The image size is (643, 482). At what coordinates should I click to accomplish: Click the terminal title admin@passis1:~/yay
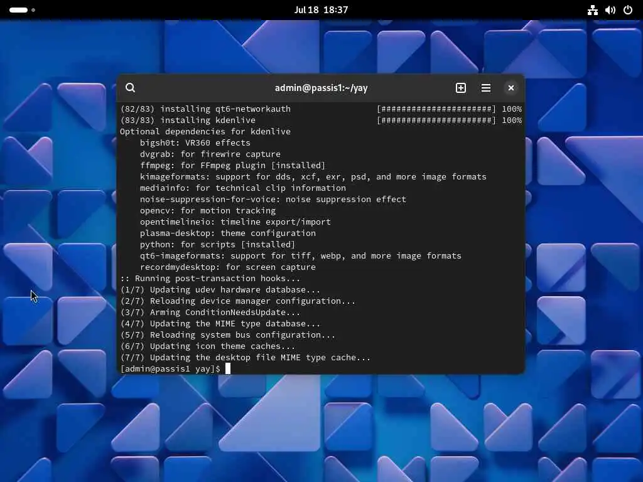pyautogui.click(x=321, y=88)
